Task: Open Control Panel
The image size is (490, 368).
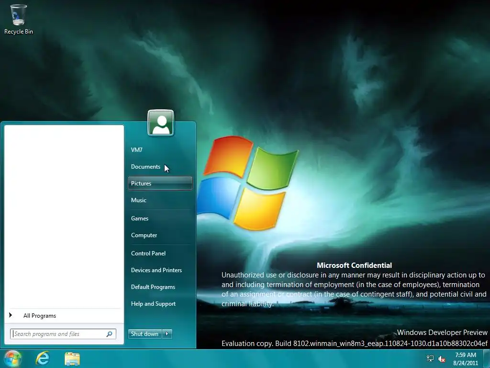Action: [x=160, y=253]
